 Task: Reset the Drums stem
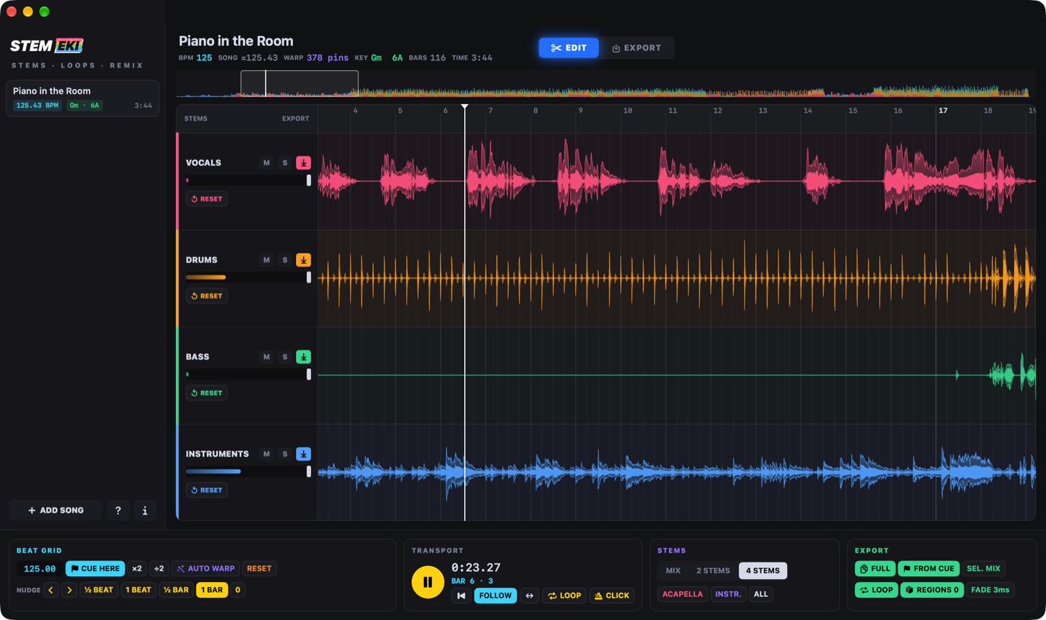coord(207,296)
